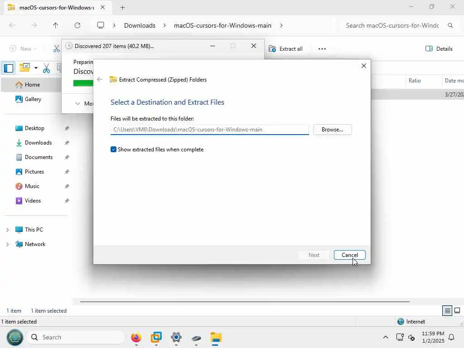The image size is (464, 348).
Task: Expand the chevron before Downloads breadcrumb
Action: point(114,25)
